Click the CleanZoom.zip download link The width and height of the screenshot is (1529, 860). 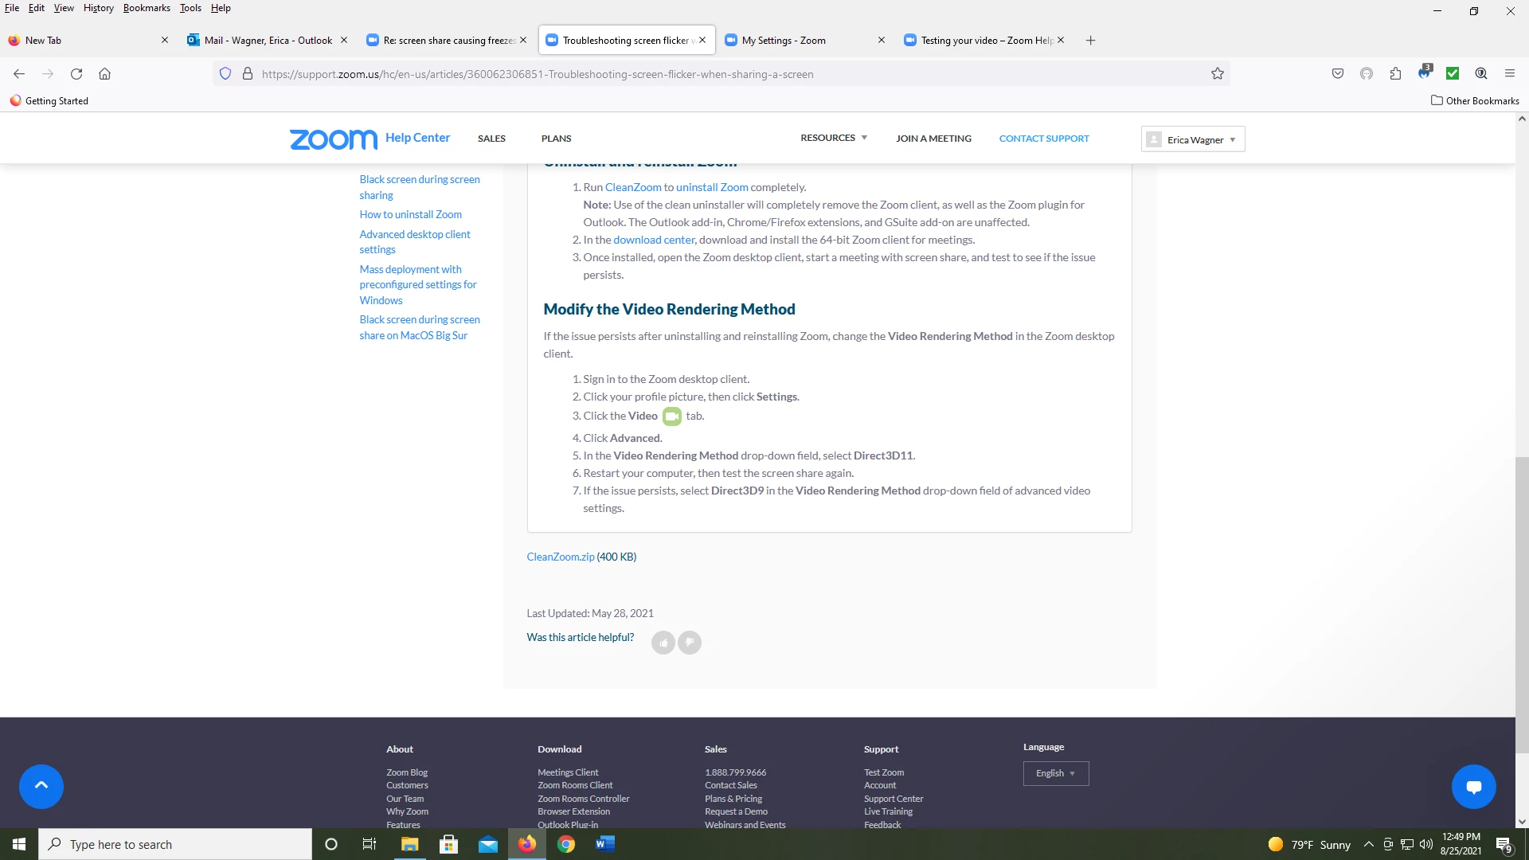560,557
